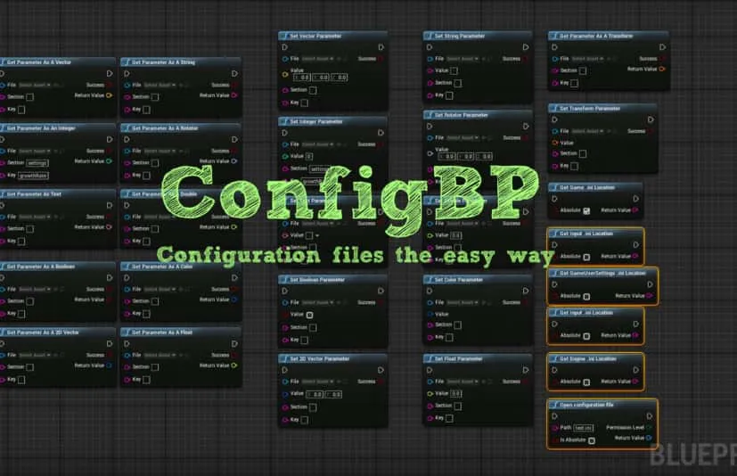Select the Set Rotator Parameter node title
The width and height of the screenshot is (737, 476).
pos(462,115)
